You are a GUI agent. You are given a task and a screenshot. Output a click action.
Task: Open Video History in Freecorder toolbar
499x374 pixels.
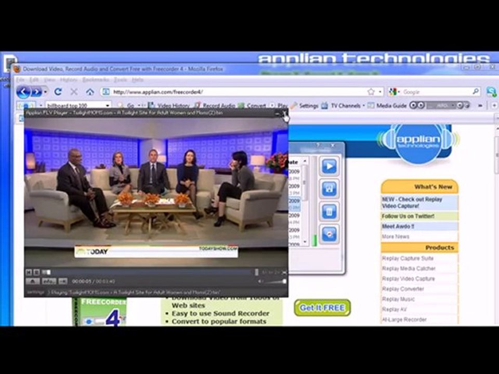(169, 105)
